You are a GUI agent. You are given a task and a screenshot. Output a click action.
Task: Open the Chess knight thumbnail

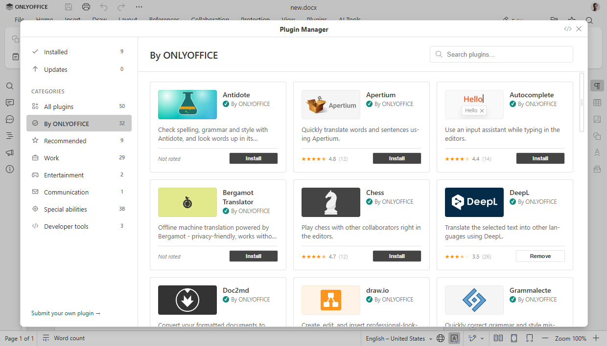click(x=331, y=202)
